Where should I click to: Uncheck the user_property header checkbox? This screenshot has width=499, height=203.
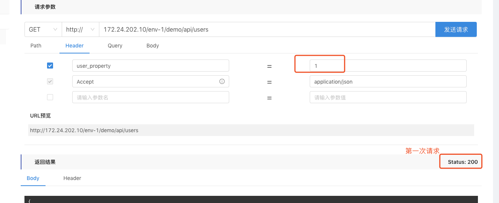click(50, 66)
